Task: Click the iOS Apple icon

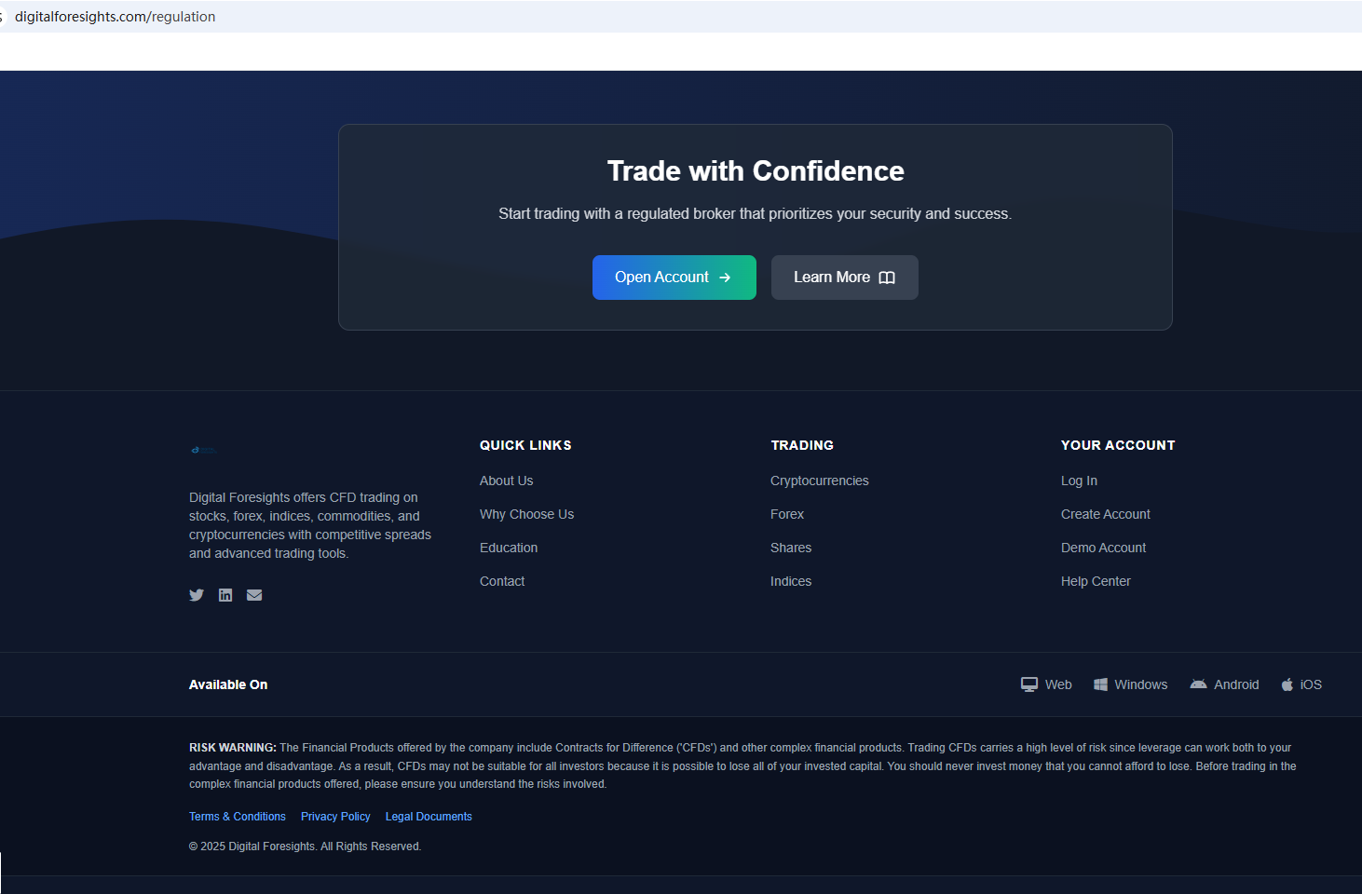Action: click(1287, 684)
